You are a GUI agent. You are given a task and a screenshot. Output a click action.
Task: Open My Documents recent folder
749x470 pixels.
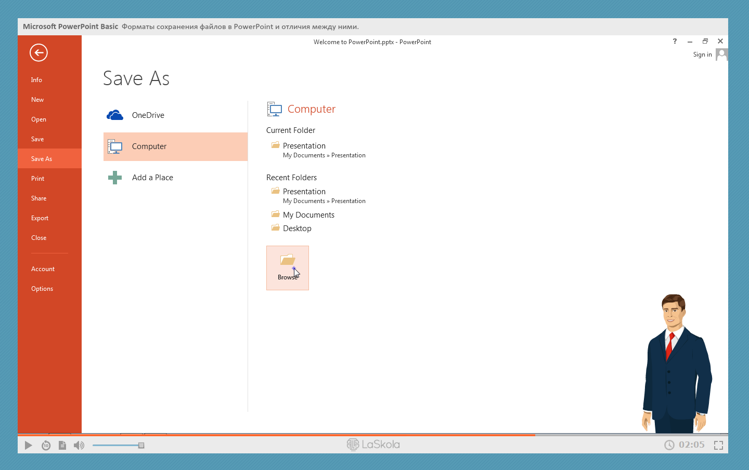click(x=308, y=215)
